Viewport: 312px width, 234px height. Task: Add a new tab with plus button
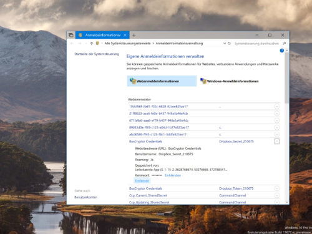[x=134, y=35]
